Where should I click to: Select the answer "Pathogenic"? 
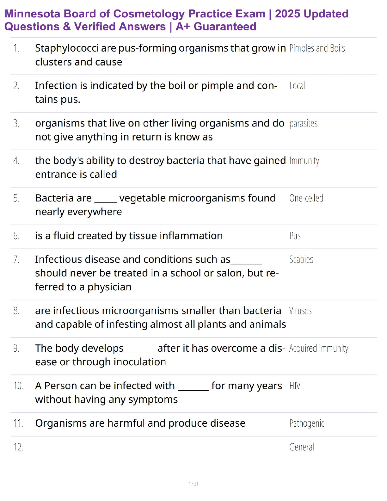coord(307,424)
